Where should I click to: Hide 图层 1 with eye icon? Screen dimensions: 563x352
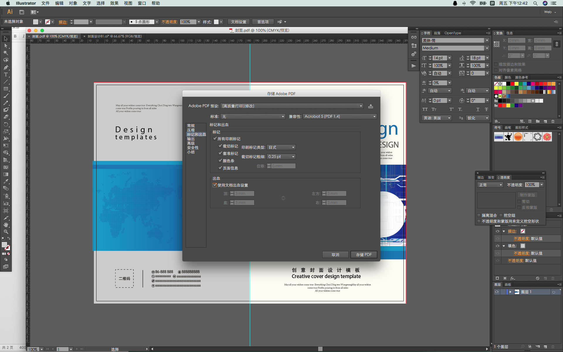497,292
